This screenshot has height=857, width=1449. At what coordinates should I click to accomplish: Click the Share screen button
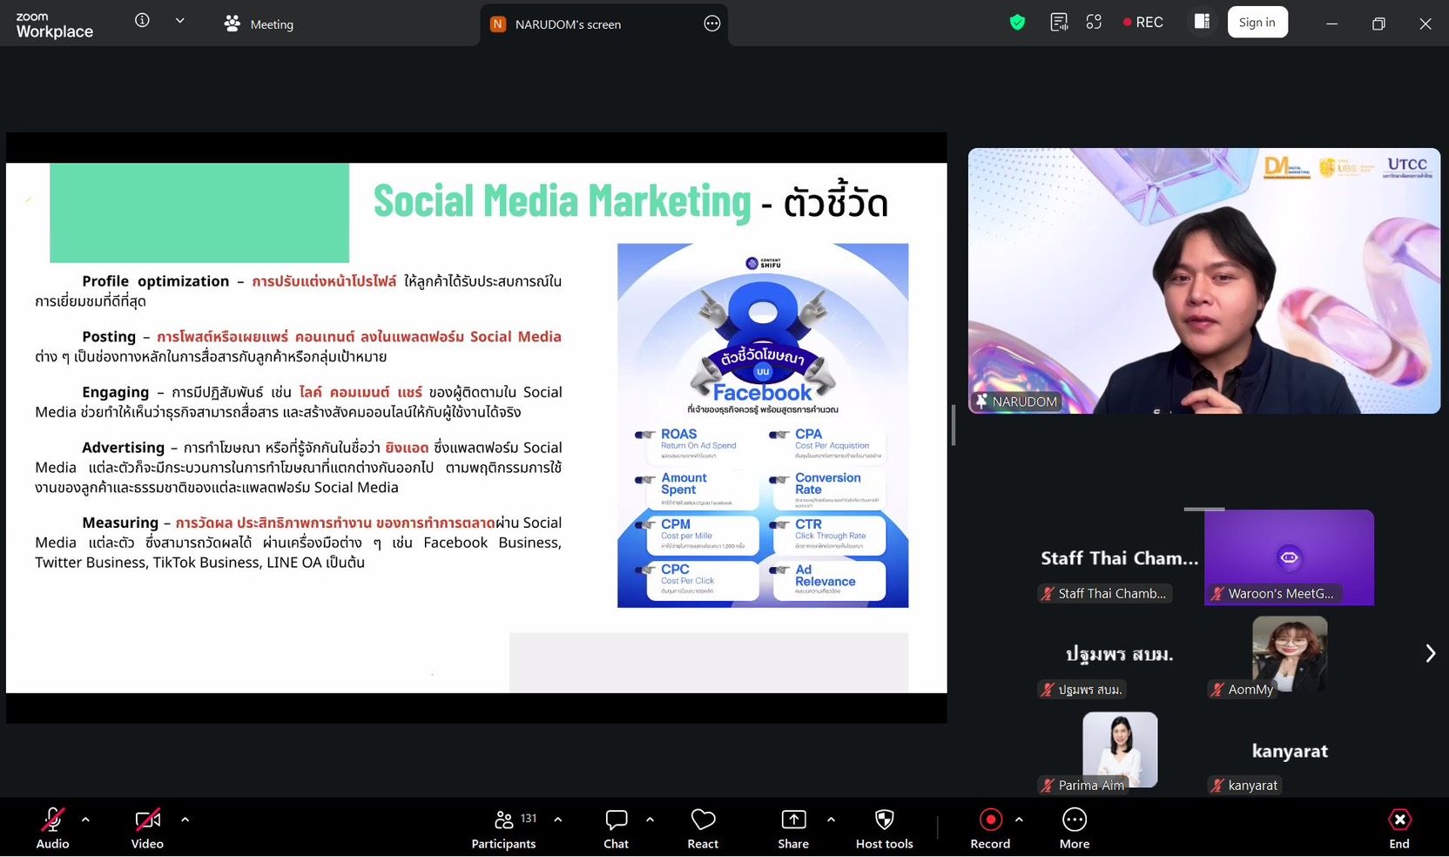tap(793, 828)
